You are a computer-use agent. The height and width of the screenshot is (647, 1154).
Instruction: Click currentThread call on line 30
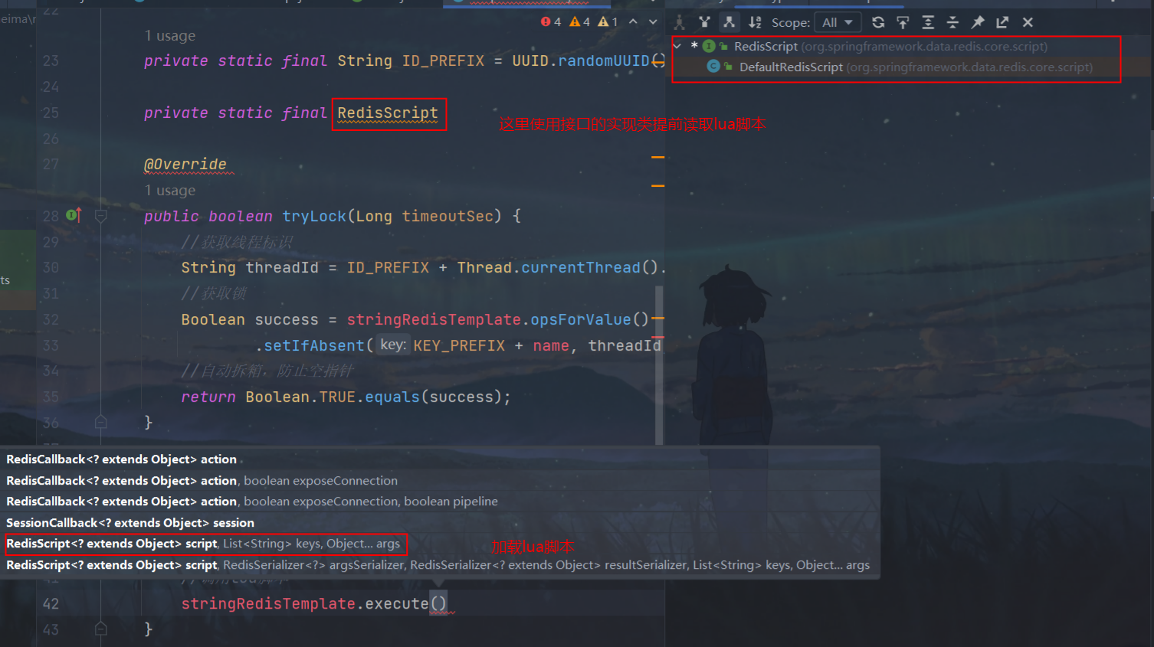click(x=581, y=267)
